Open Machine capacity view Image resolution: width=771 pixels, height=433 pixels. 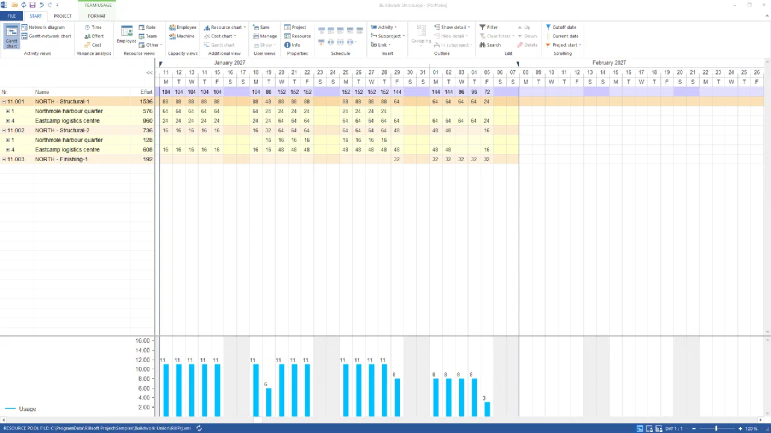click(x=182, y=36)
